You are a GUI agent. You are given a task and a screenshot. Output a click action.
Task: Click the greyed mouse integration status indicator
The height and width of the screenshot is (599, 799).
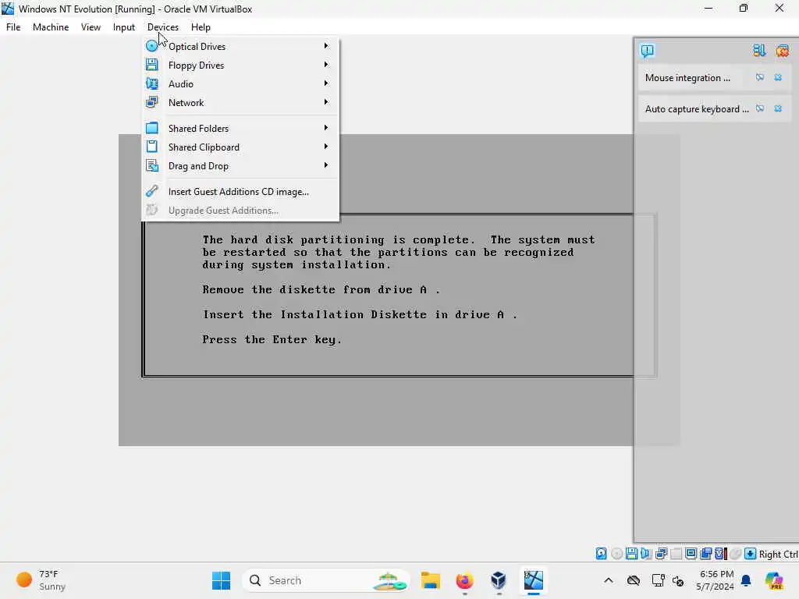pos(735,554)
